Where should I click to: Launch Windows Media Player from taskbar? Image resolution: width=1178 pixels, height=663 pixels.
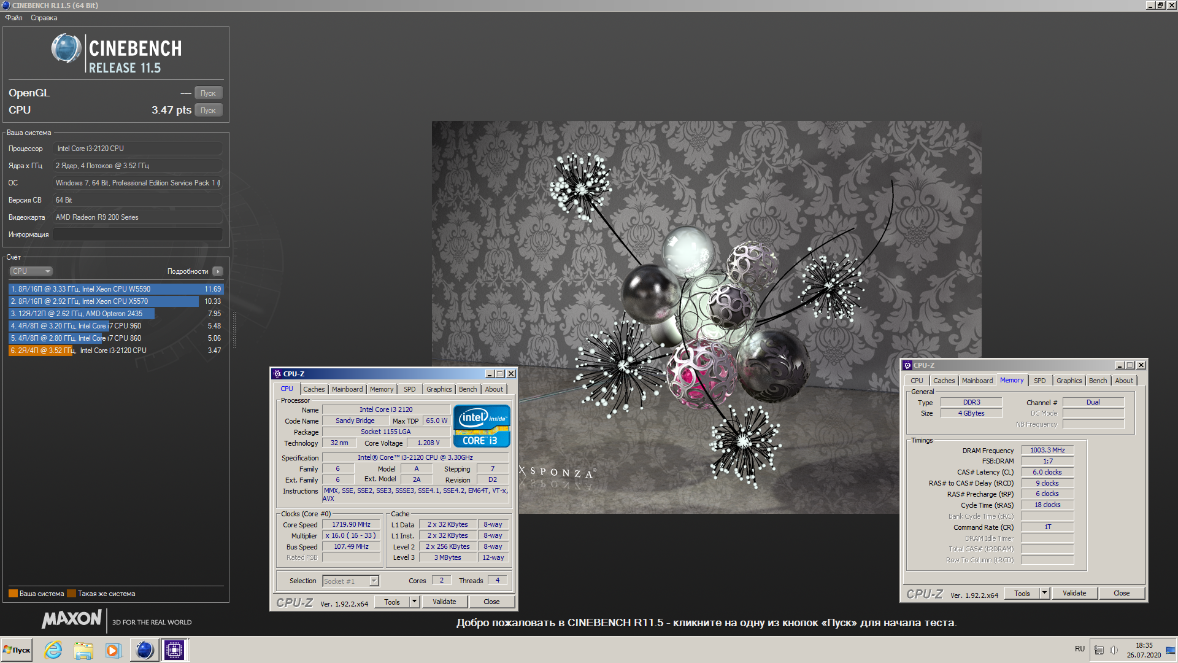click(x=113, y=649)
